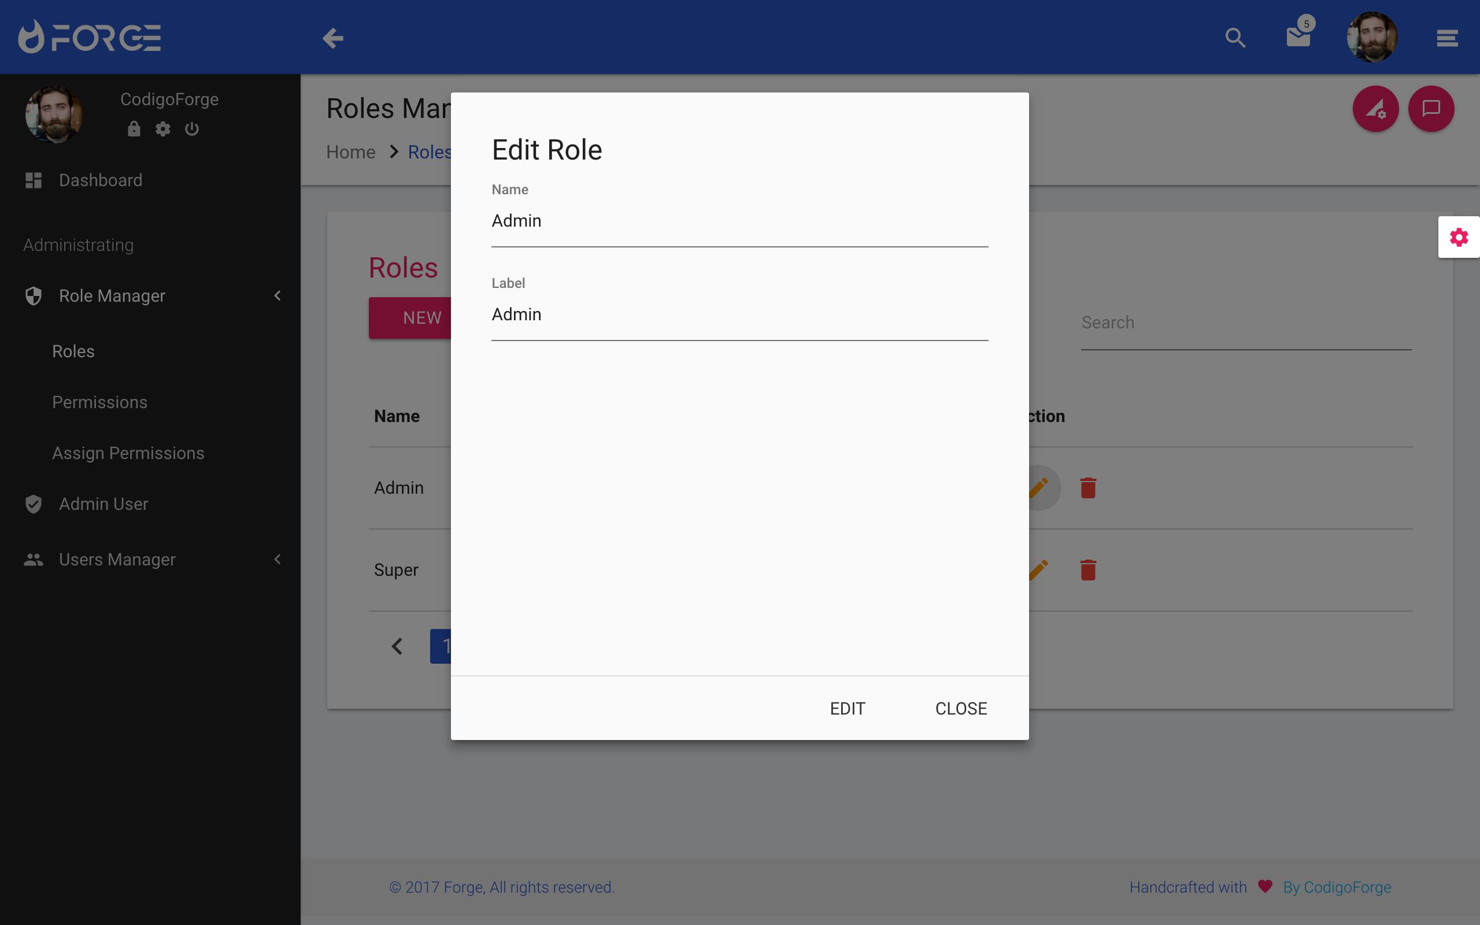
Task: Click the chat bubble floating button
Action: [x=1430, y=109]
